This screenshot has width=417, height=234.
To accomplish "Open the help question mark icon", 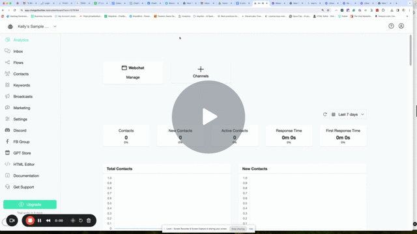I will point(391,26).
